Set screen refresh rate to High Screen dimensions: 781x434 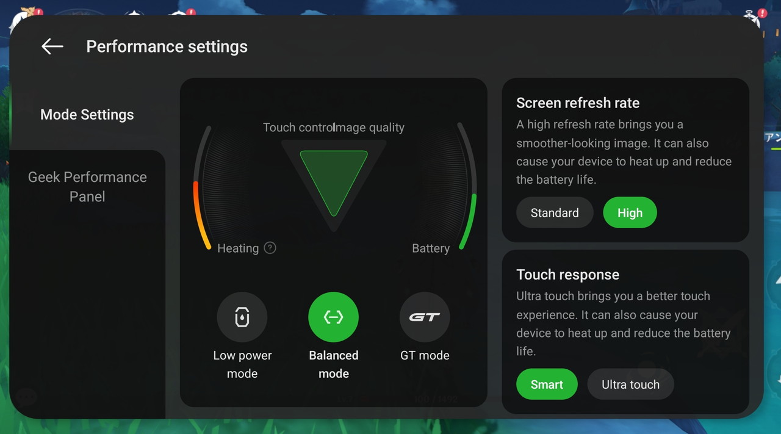click(630, 212)
